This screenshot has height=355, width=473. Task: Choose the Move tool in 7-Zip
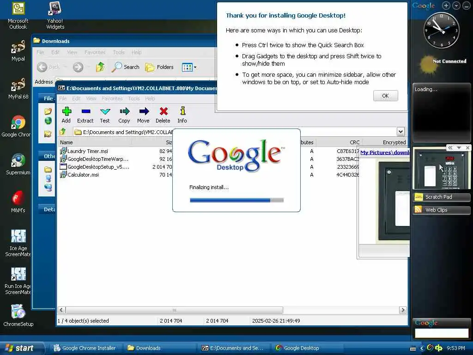point(143,115)
